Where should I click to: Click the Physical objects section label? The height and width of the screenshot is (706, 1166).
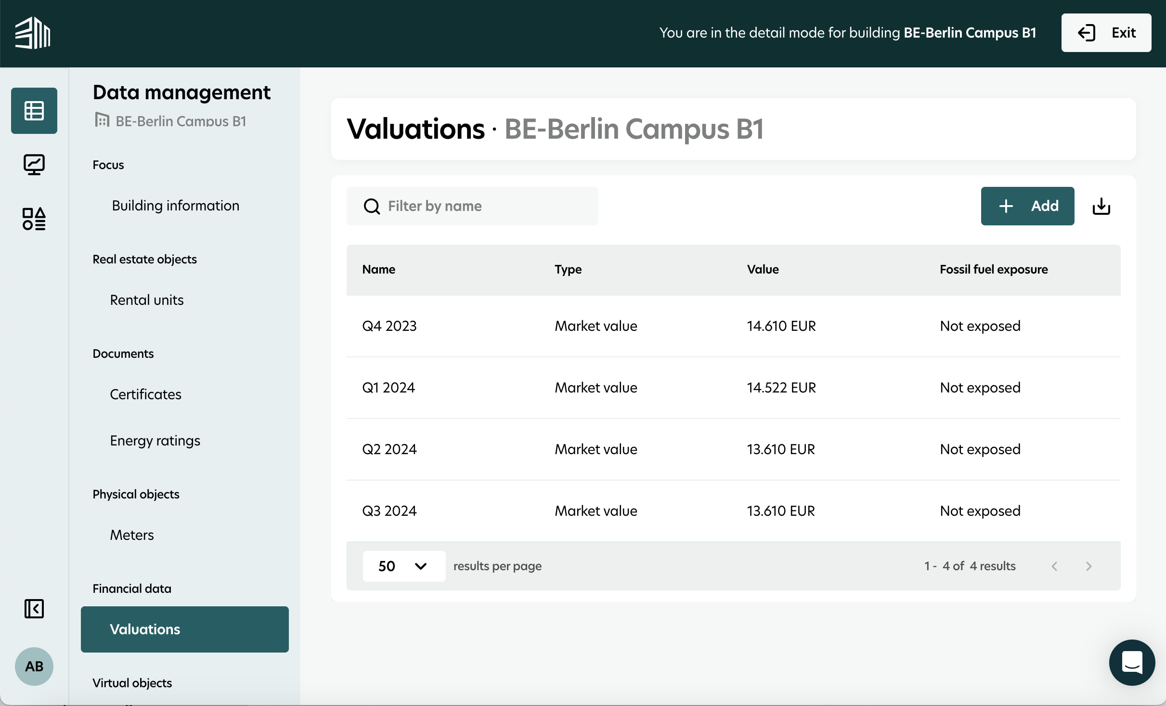coord(136,494)
